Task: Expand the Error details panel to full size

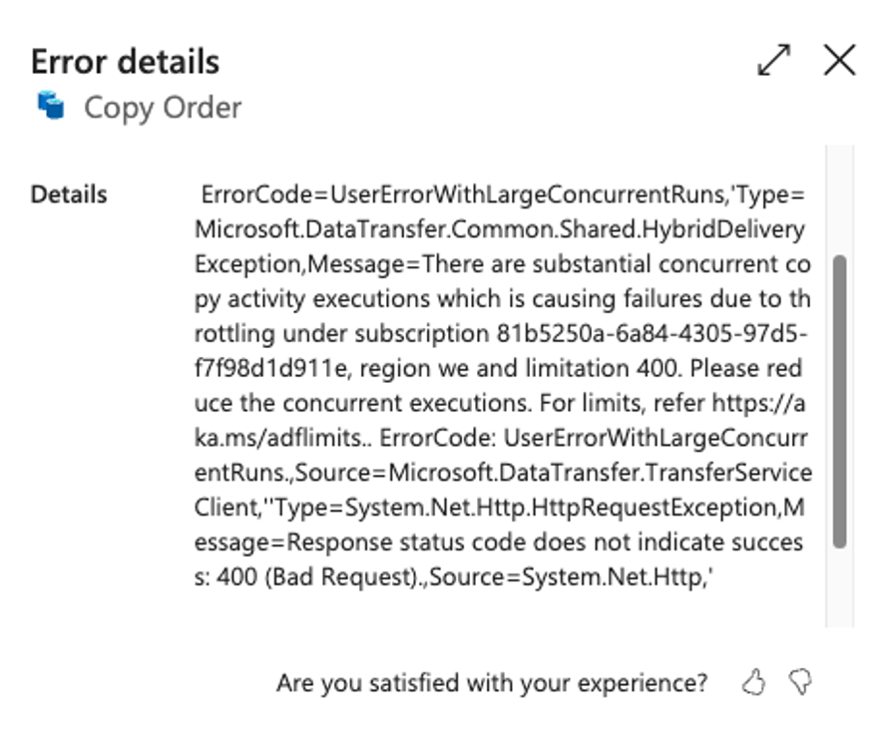Action: tap(773, 61)
